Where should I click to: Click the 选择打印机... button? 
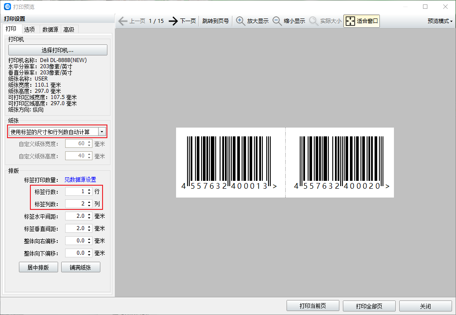(x=58, y=50)
